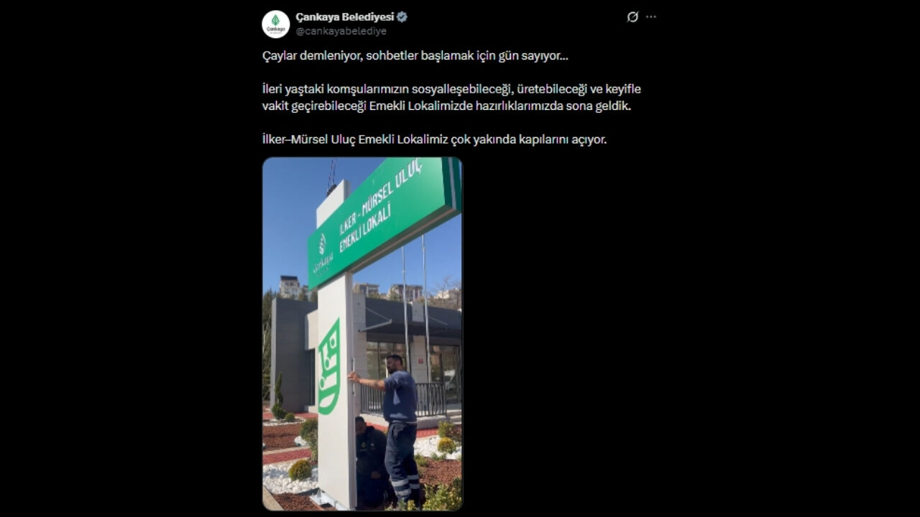920x517 pixels.
Task: Click the green Emekli Lokali signboard in photo
Action: pyautogui.click(x=384, y=220)
